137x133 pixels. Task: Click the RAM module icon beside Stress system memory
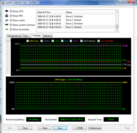point(7,25)
